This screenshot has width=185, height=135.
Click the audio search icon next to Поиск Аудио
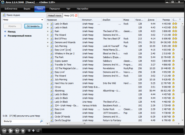(4, 15)
